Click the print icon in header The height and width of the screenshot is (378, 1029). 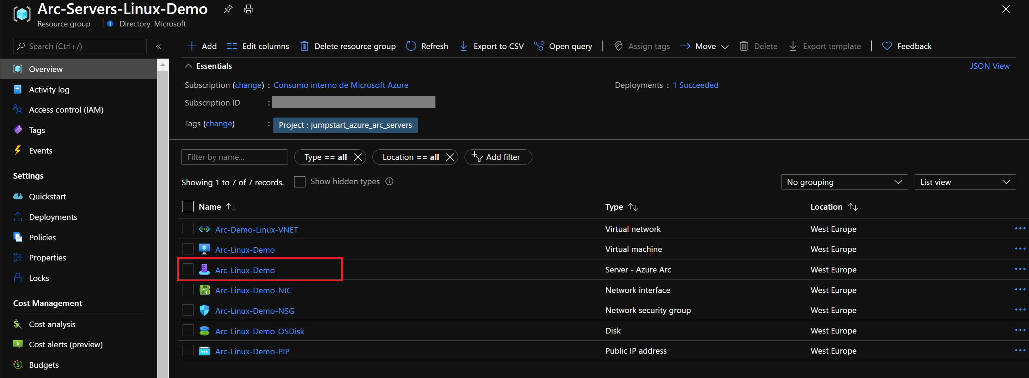[248, 9]
